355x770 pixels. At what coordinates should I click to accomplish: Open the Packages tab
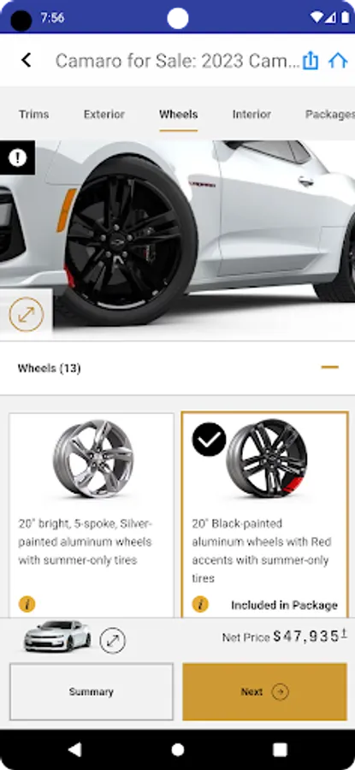[x=330, y=115]
